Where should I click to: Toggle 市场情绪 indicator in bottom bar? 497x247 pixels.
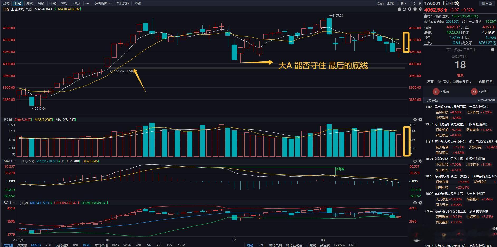coord(102,245)
